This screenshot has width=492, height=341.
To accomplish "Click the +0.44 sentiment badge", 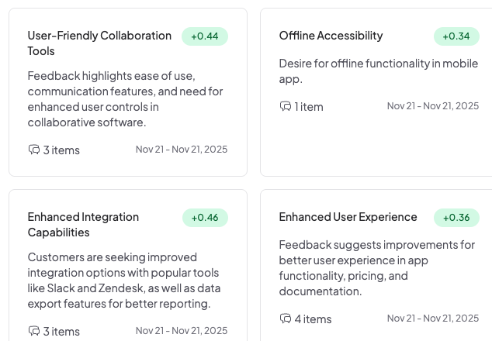I will click(x=205, y=36).
